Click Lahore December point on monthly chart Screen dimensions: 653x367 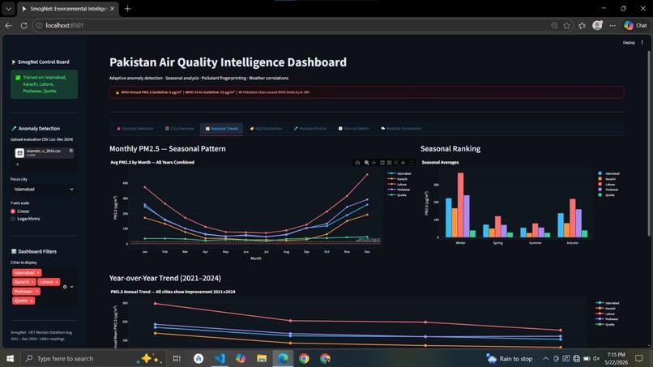[x=367, y=174]
